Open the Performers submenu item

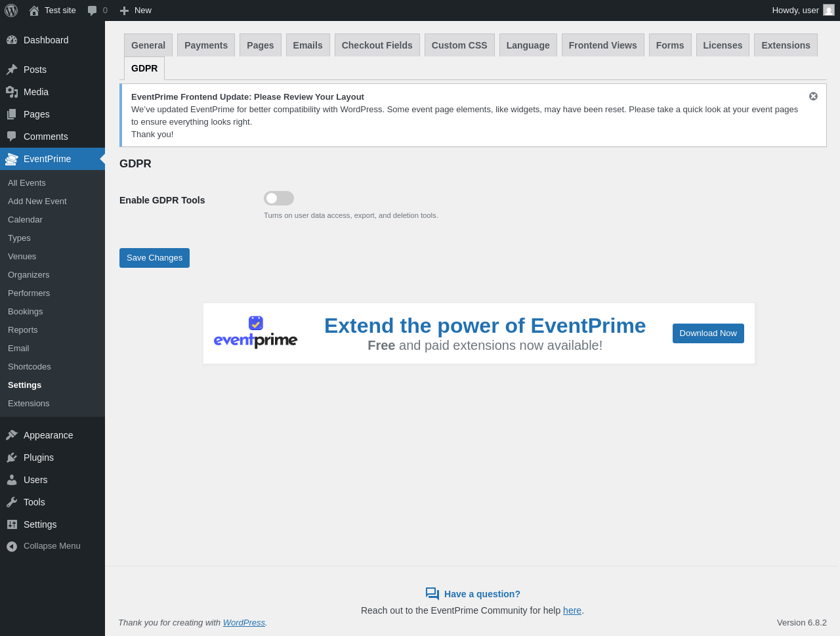pyautogui.click(x=29, y=293)
